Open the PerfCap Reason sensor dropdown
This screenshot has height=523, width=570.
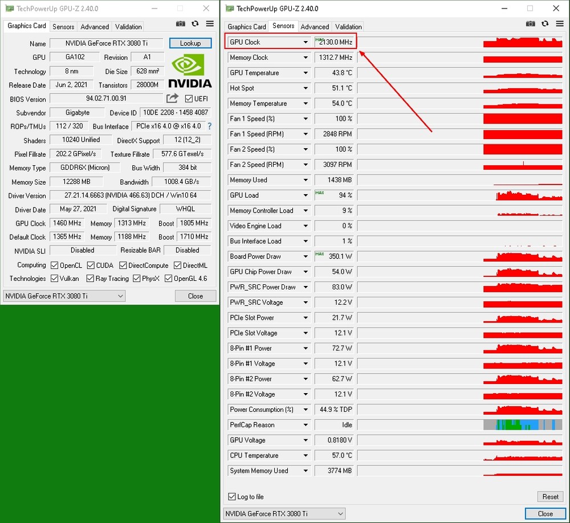click(306, 425)
